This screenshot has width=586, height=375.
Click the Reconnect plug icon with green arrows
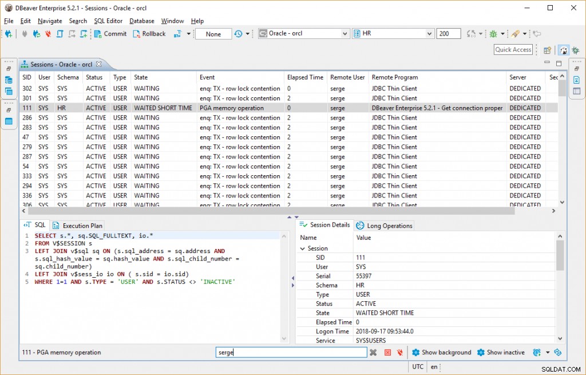click(36, 34)
